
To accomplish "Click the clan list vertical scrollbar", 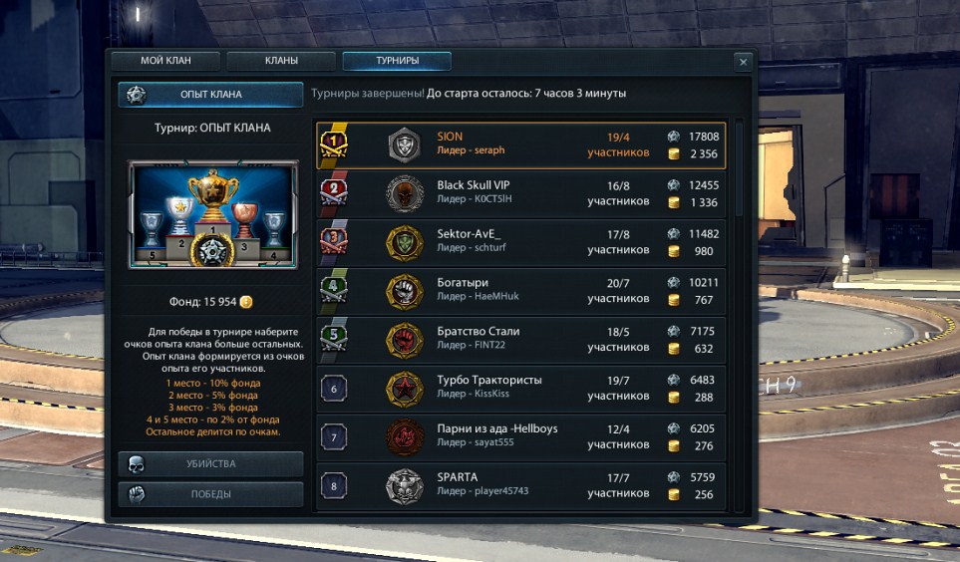I will [739, 315].
